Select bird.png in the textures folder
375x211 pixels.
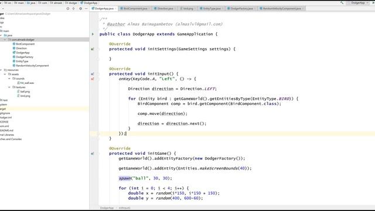(23, 96)
